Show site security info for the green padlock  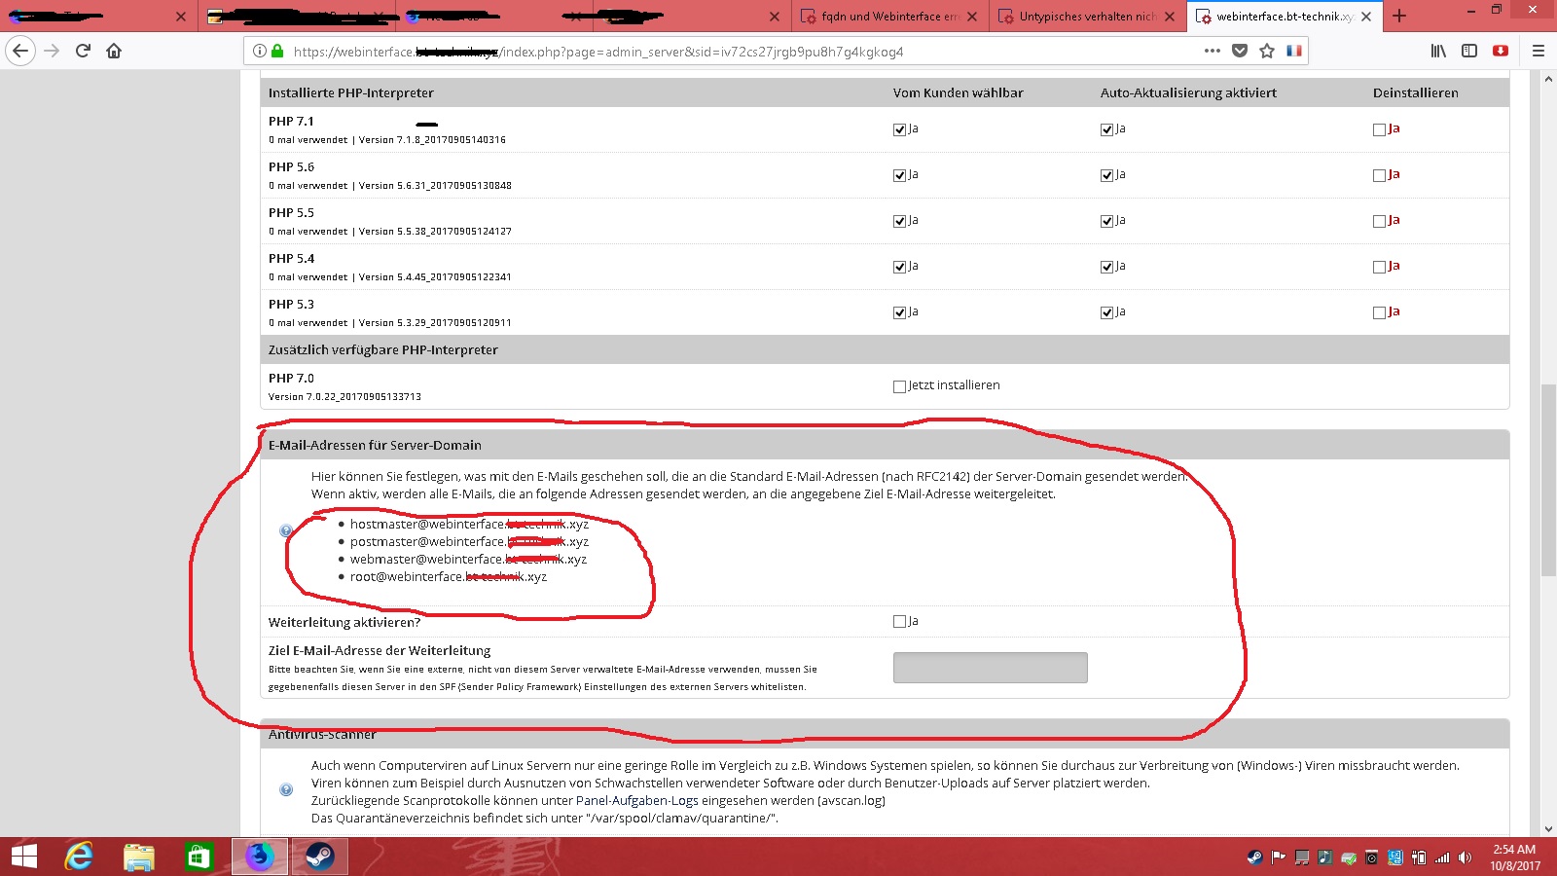pyautogui.click(x=277, y=51)
